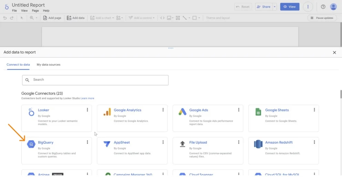Click the line drawing tool icon
342x177 pixels.
tap(185, 18)
